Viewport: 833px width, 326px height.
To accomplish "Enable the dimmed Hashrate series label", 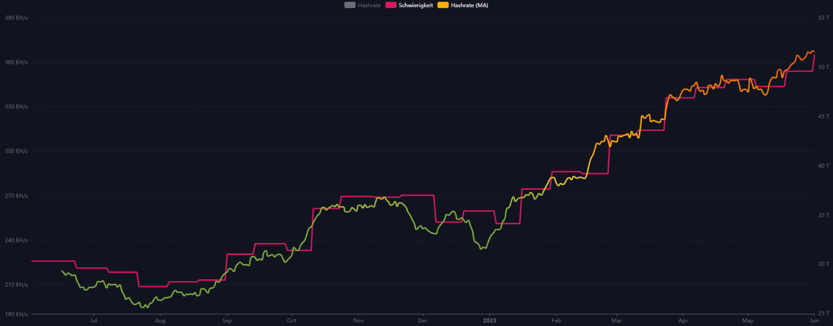I will point(369,5).
